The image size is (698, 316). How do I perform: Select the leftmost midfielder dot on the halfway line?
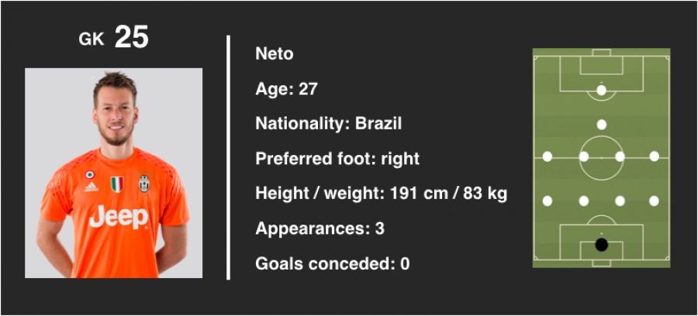tap(547, 156)
